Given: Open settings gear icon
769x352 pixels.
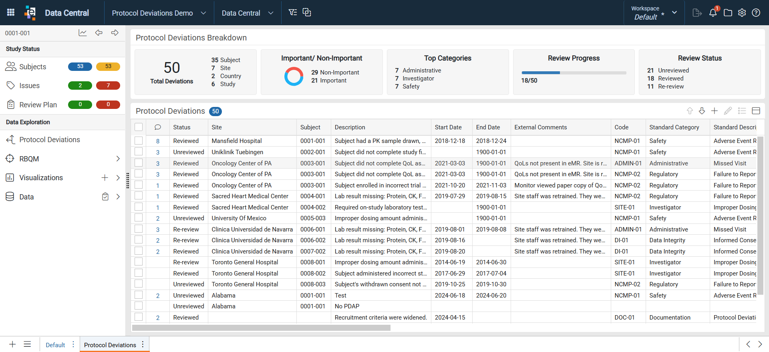Looking at the screenshot, I should tap(742, 13).
